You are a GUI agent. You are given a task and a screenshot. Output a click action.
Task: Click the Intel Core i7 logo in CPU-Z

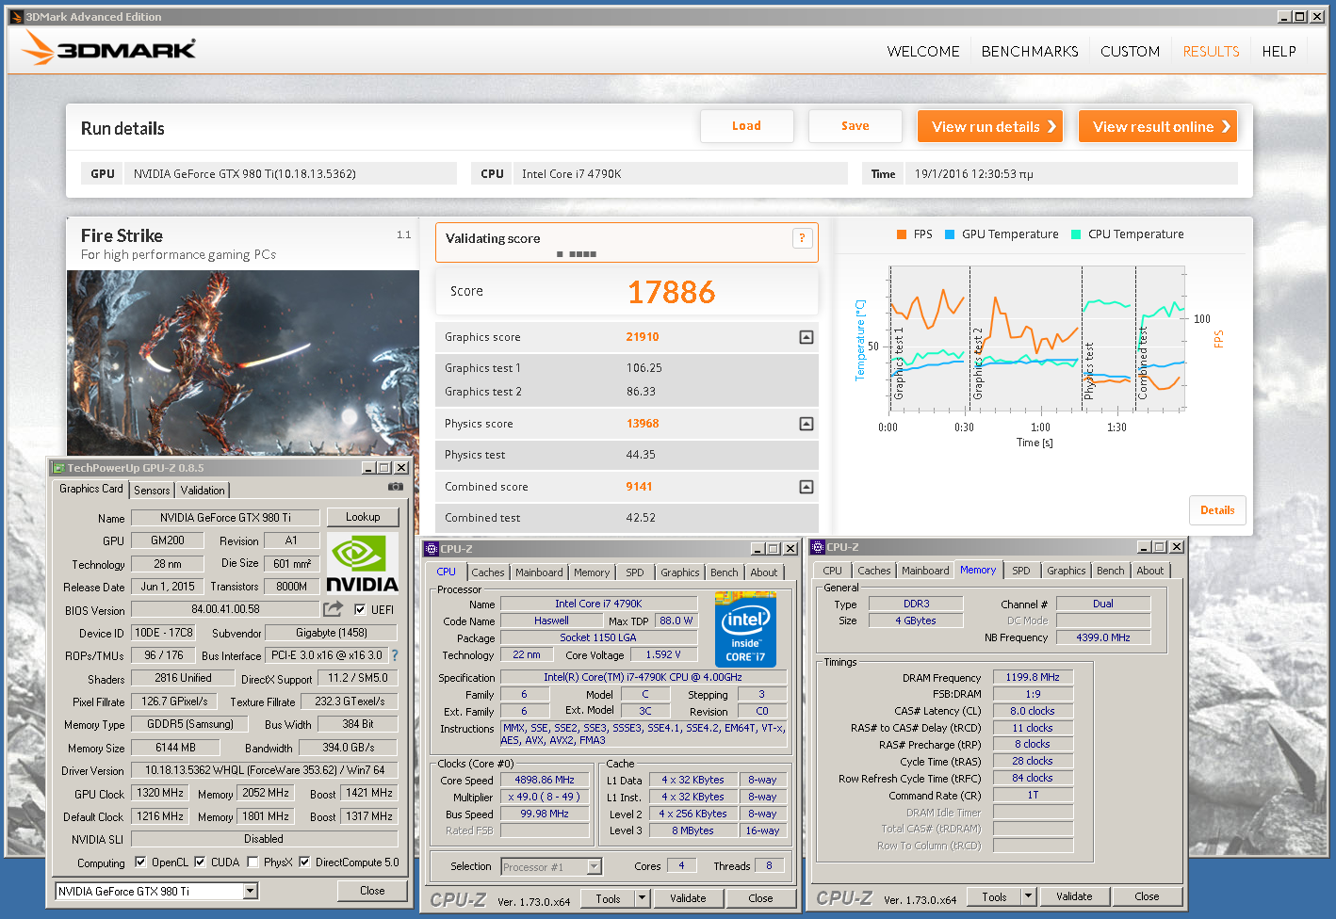coord(745,629)
